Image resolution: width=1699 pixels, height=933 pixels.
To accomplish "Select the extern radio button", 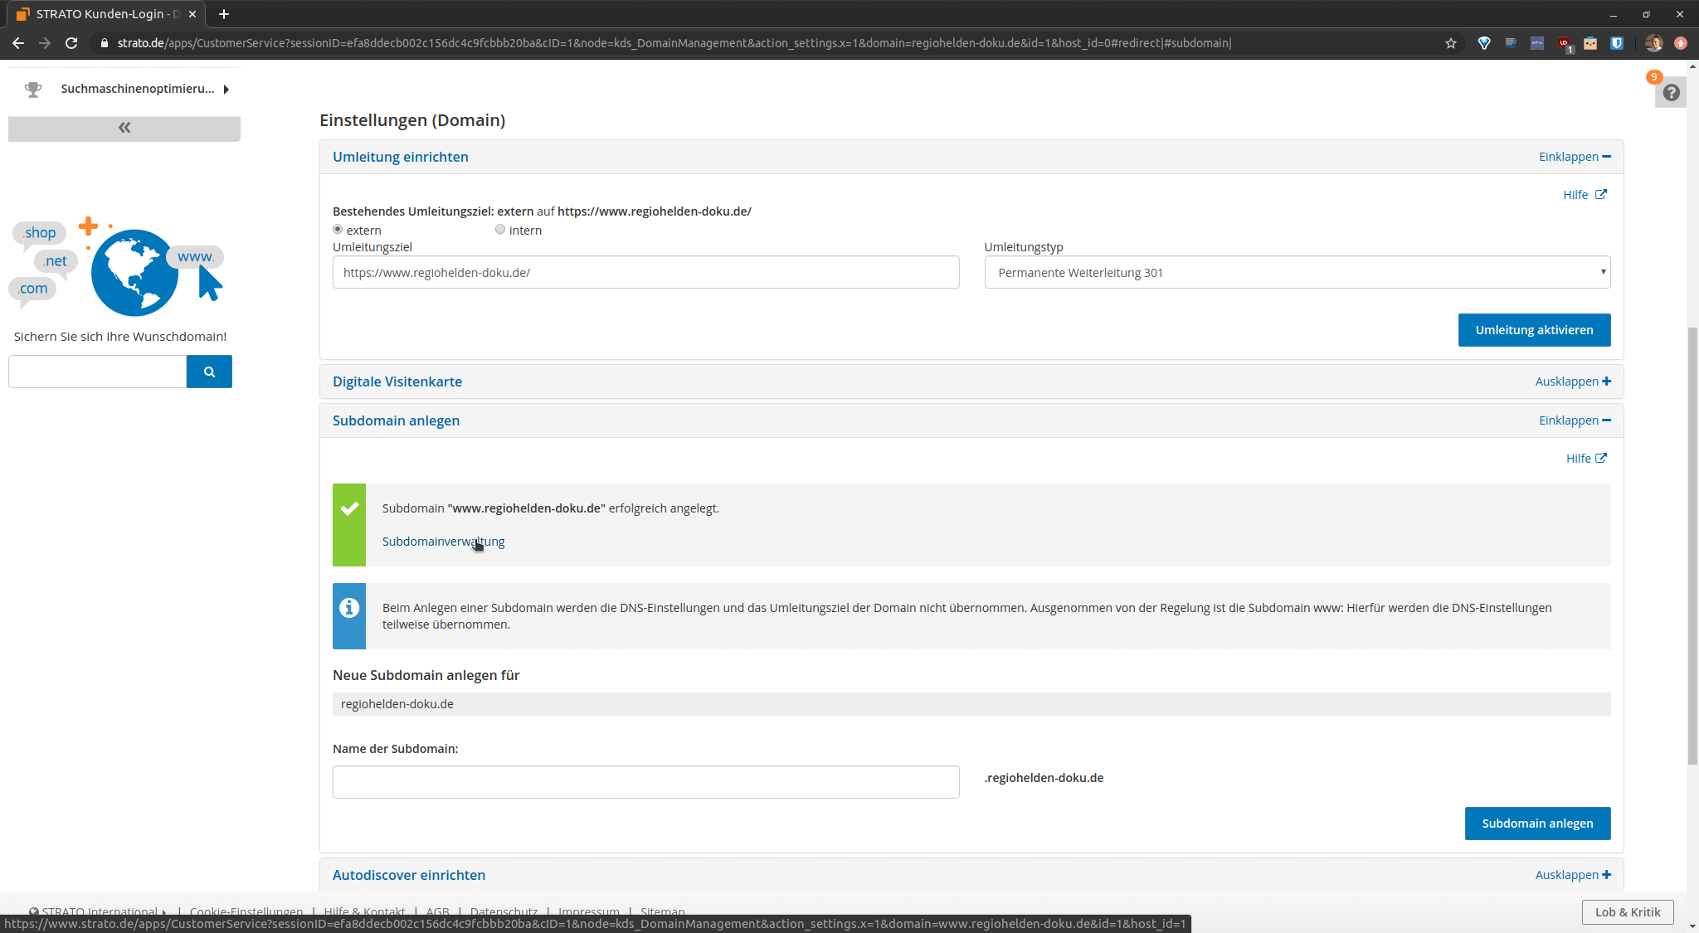I will coord(338,230).
